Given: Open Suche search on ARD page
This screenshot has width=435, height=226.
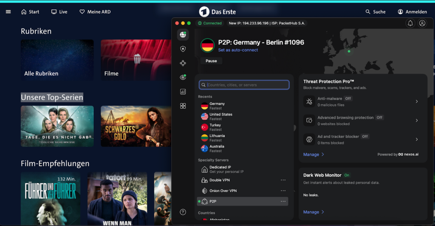Looking at the screenshot, I should (x=376, y=11).
